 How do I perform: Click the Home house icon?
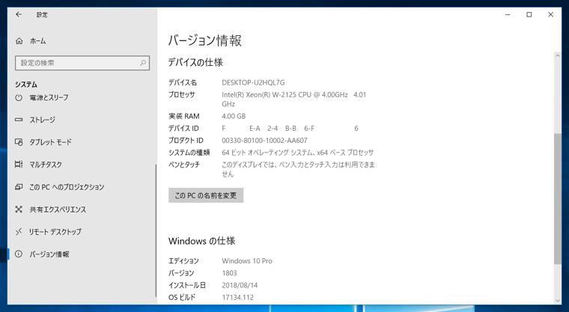19,41
